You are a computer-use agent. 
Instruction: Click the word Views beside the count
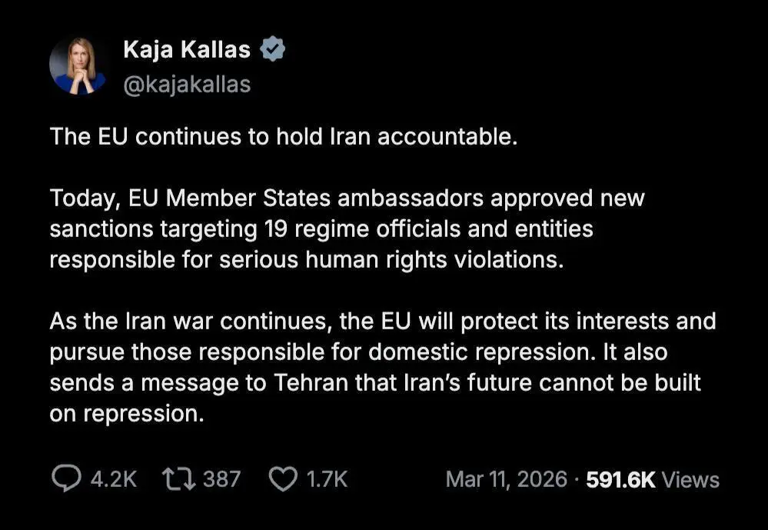pos(690,479)
